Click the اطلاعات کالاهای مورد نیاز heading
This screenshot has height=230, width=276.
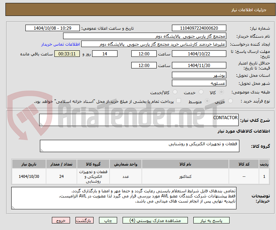tap(244, 131)
